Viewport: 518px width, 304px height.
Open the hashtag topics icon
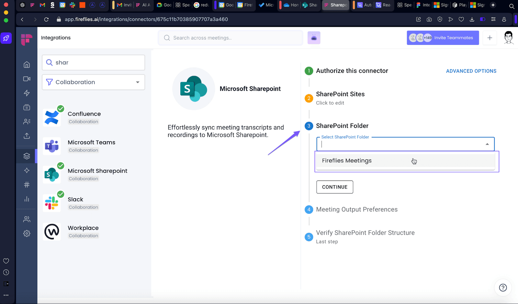pos(27,185)
